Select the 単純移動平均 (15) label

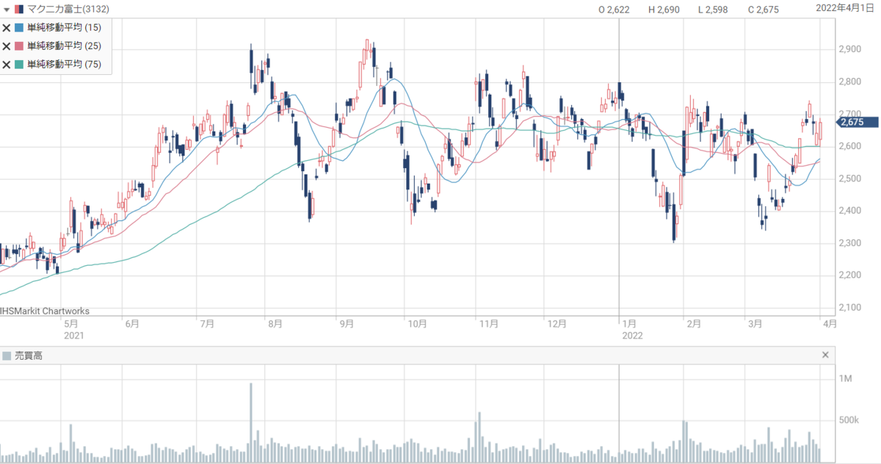click(64, 27)
